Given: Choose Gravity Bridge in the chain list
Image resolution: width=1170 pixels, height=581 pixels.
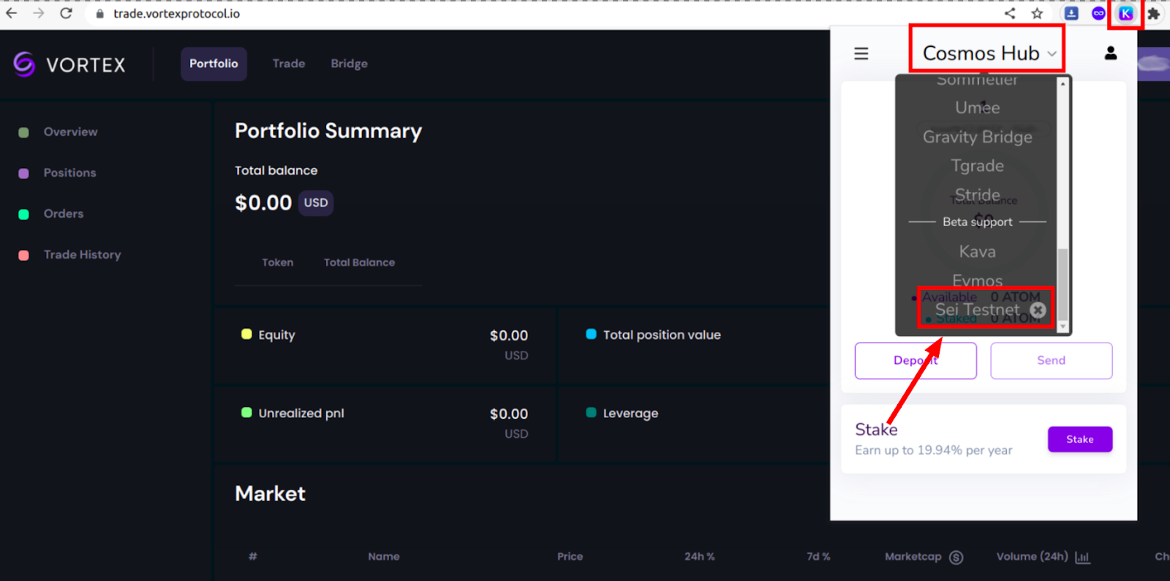Looking at the screenshot, I should tap(977, 137).
